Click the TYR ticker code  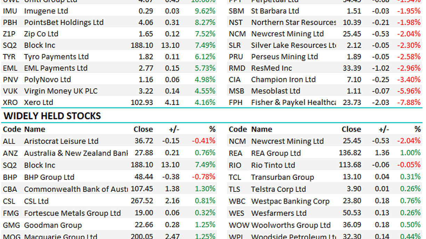[x=10, y=57]
